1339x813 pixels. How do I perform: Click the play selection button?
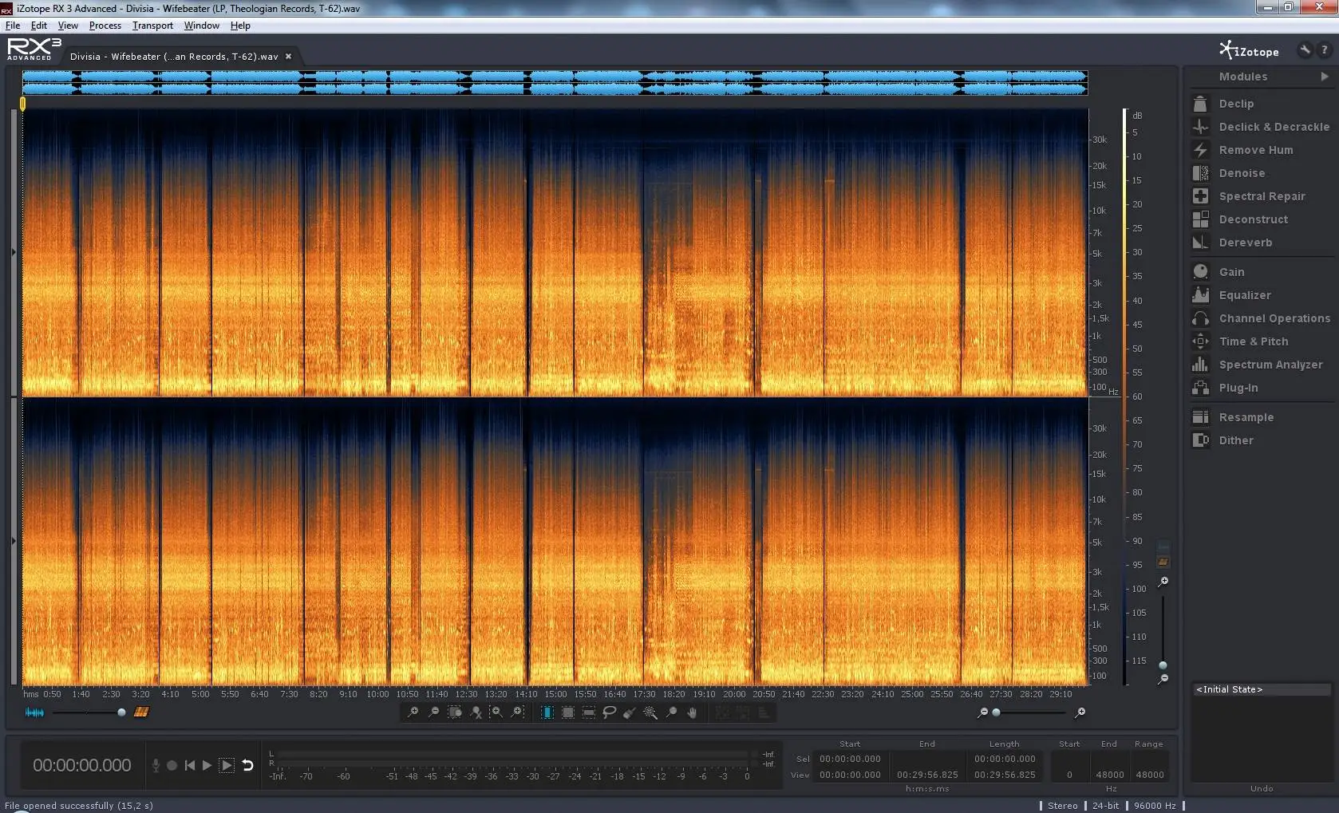(x=227, y=765)
